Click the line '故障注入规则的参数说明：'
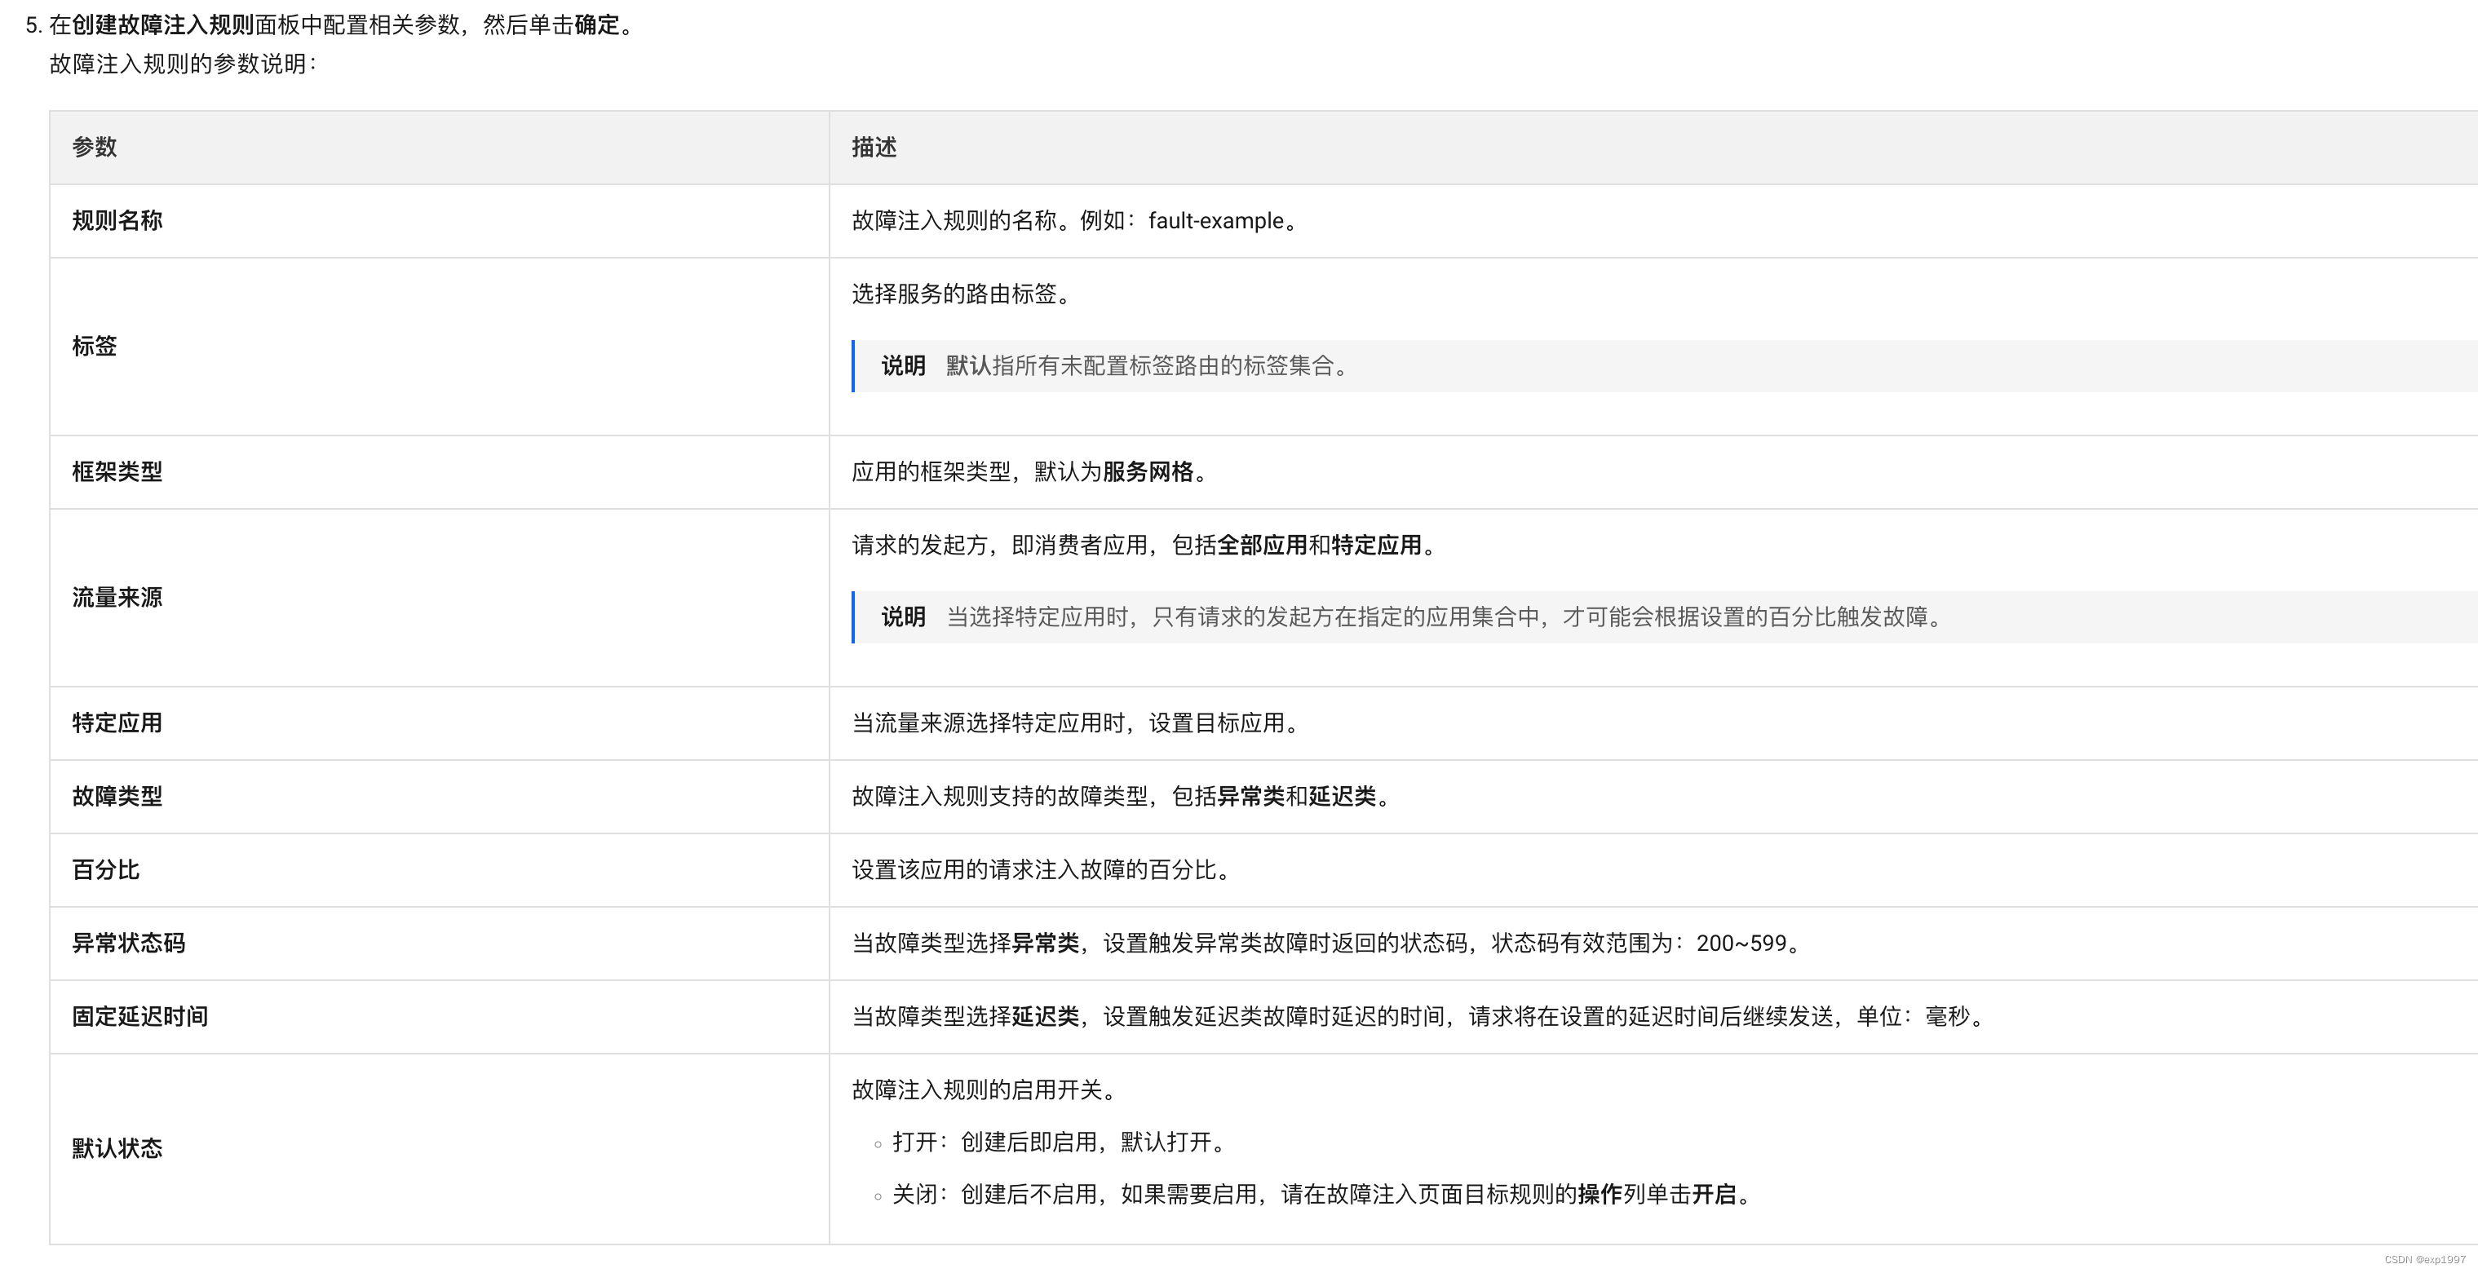The width and height of the screenshot is (2478, 1273). point(184,64)
